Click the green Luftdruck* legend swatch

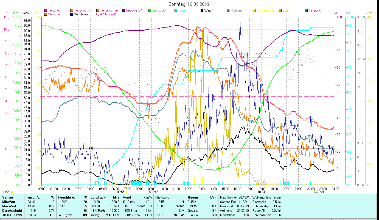point(150,10)
